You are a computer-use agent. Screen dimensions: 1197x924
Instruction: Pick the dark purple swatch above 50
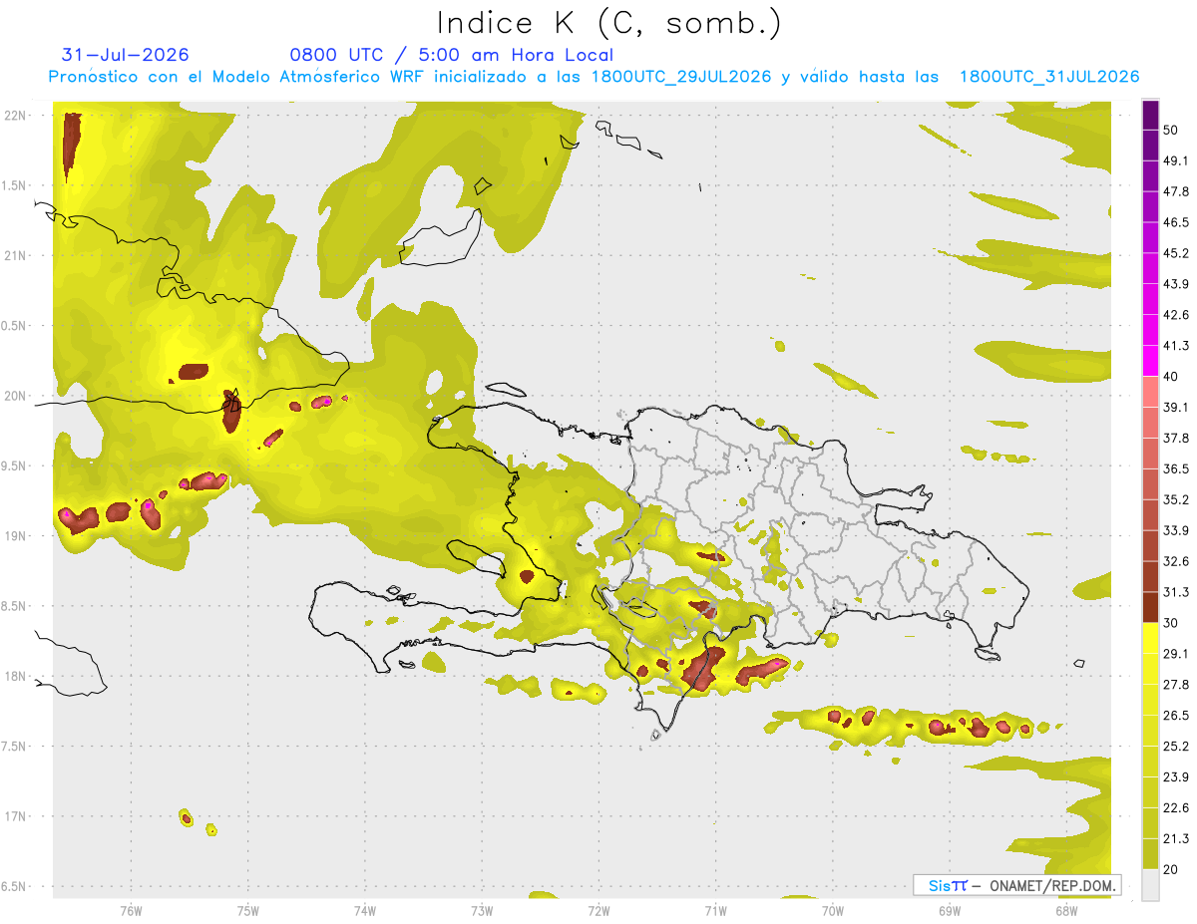pyautogui.click(x=1150, y=115)
